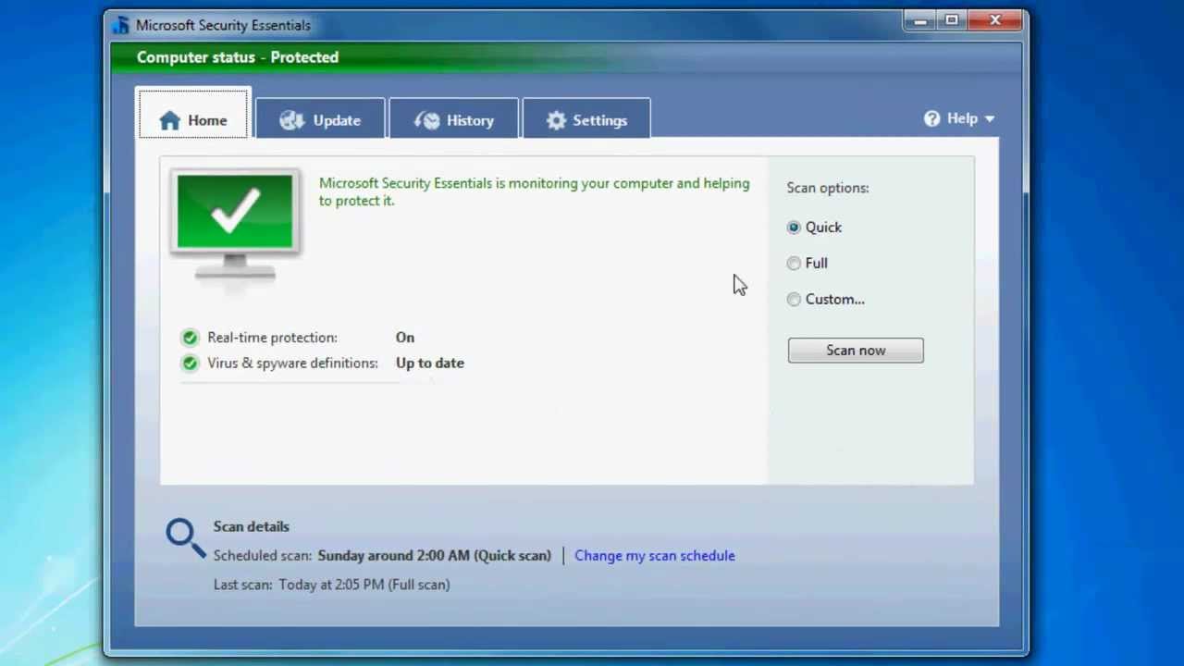The image size is (1184, 666).
Task: Select the Quick scan radio button
Action: click(794, 227)
